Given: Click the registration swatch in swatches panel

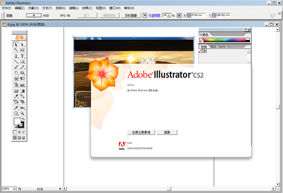Looking at the screenshot, I should 204,51.
